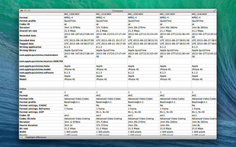Click the Tagged date row label
The image size is (236, 147).
27,44
